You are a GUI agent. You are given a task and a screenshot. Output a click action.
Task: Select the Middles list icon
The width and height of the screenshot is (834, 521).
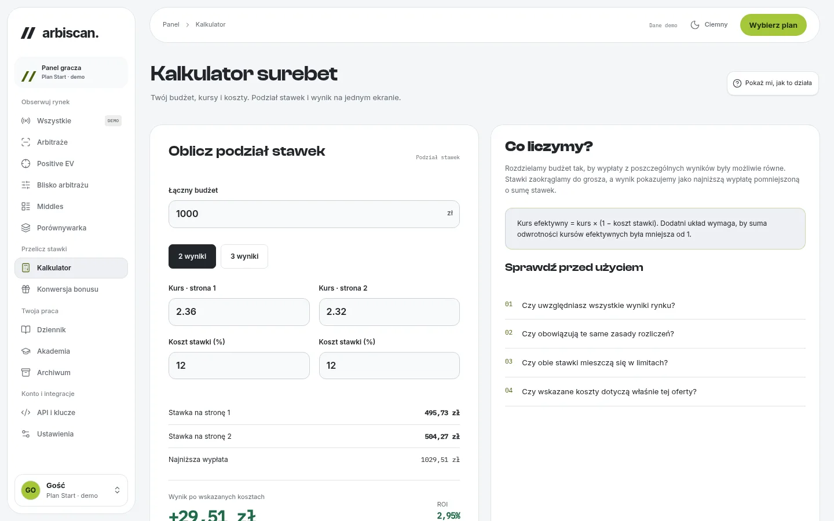tap(25, 207)
